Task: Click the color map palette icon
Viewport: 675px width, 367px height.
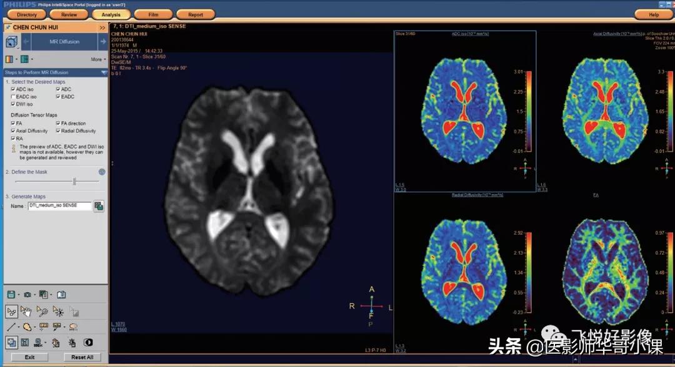Action: [9, 59]
